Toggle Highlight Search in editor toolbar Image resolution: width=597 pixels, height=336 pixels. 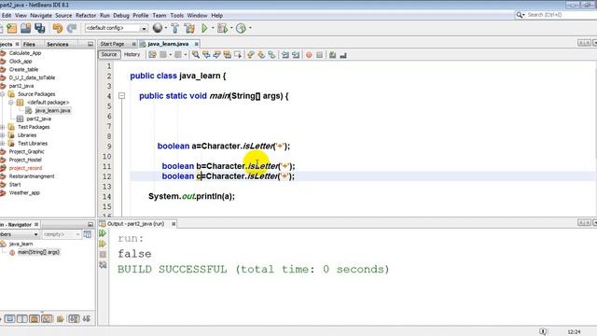pos(228,55)
